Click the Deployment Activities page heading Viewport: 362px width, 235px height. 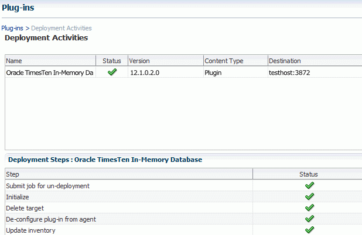tap(46, 38)
